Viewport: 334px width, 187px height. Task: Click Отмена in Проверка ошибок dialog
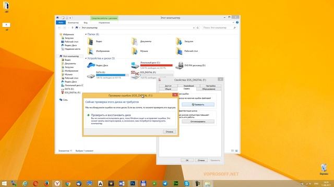pyautogui.click(x=169, y=131)
